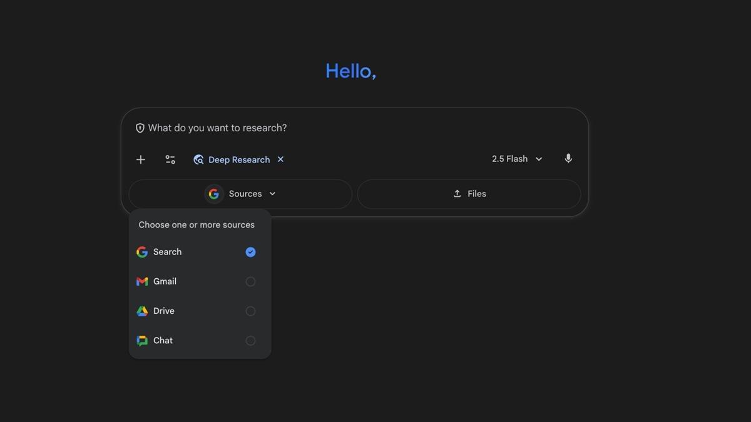Enable the Chat source checkbox
This screenshot has width=751, height=422.
click(x=250, y=341)
